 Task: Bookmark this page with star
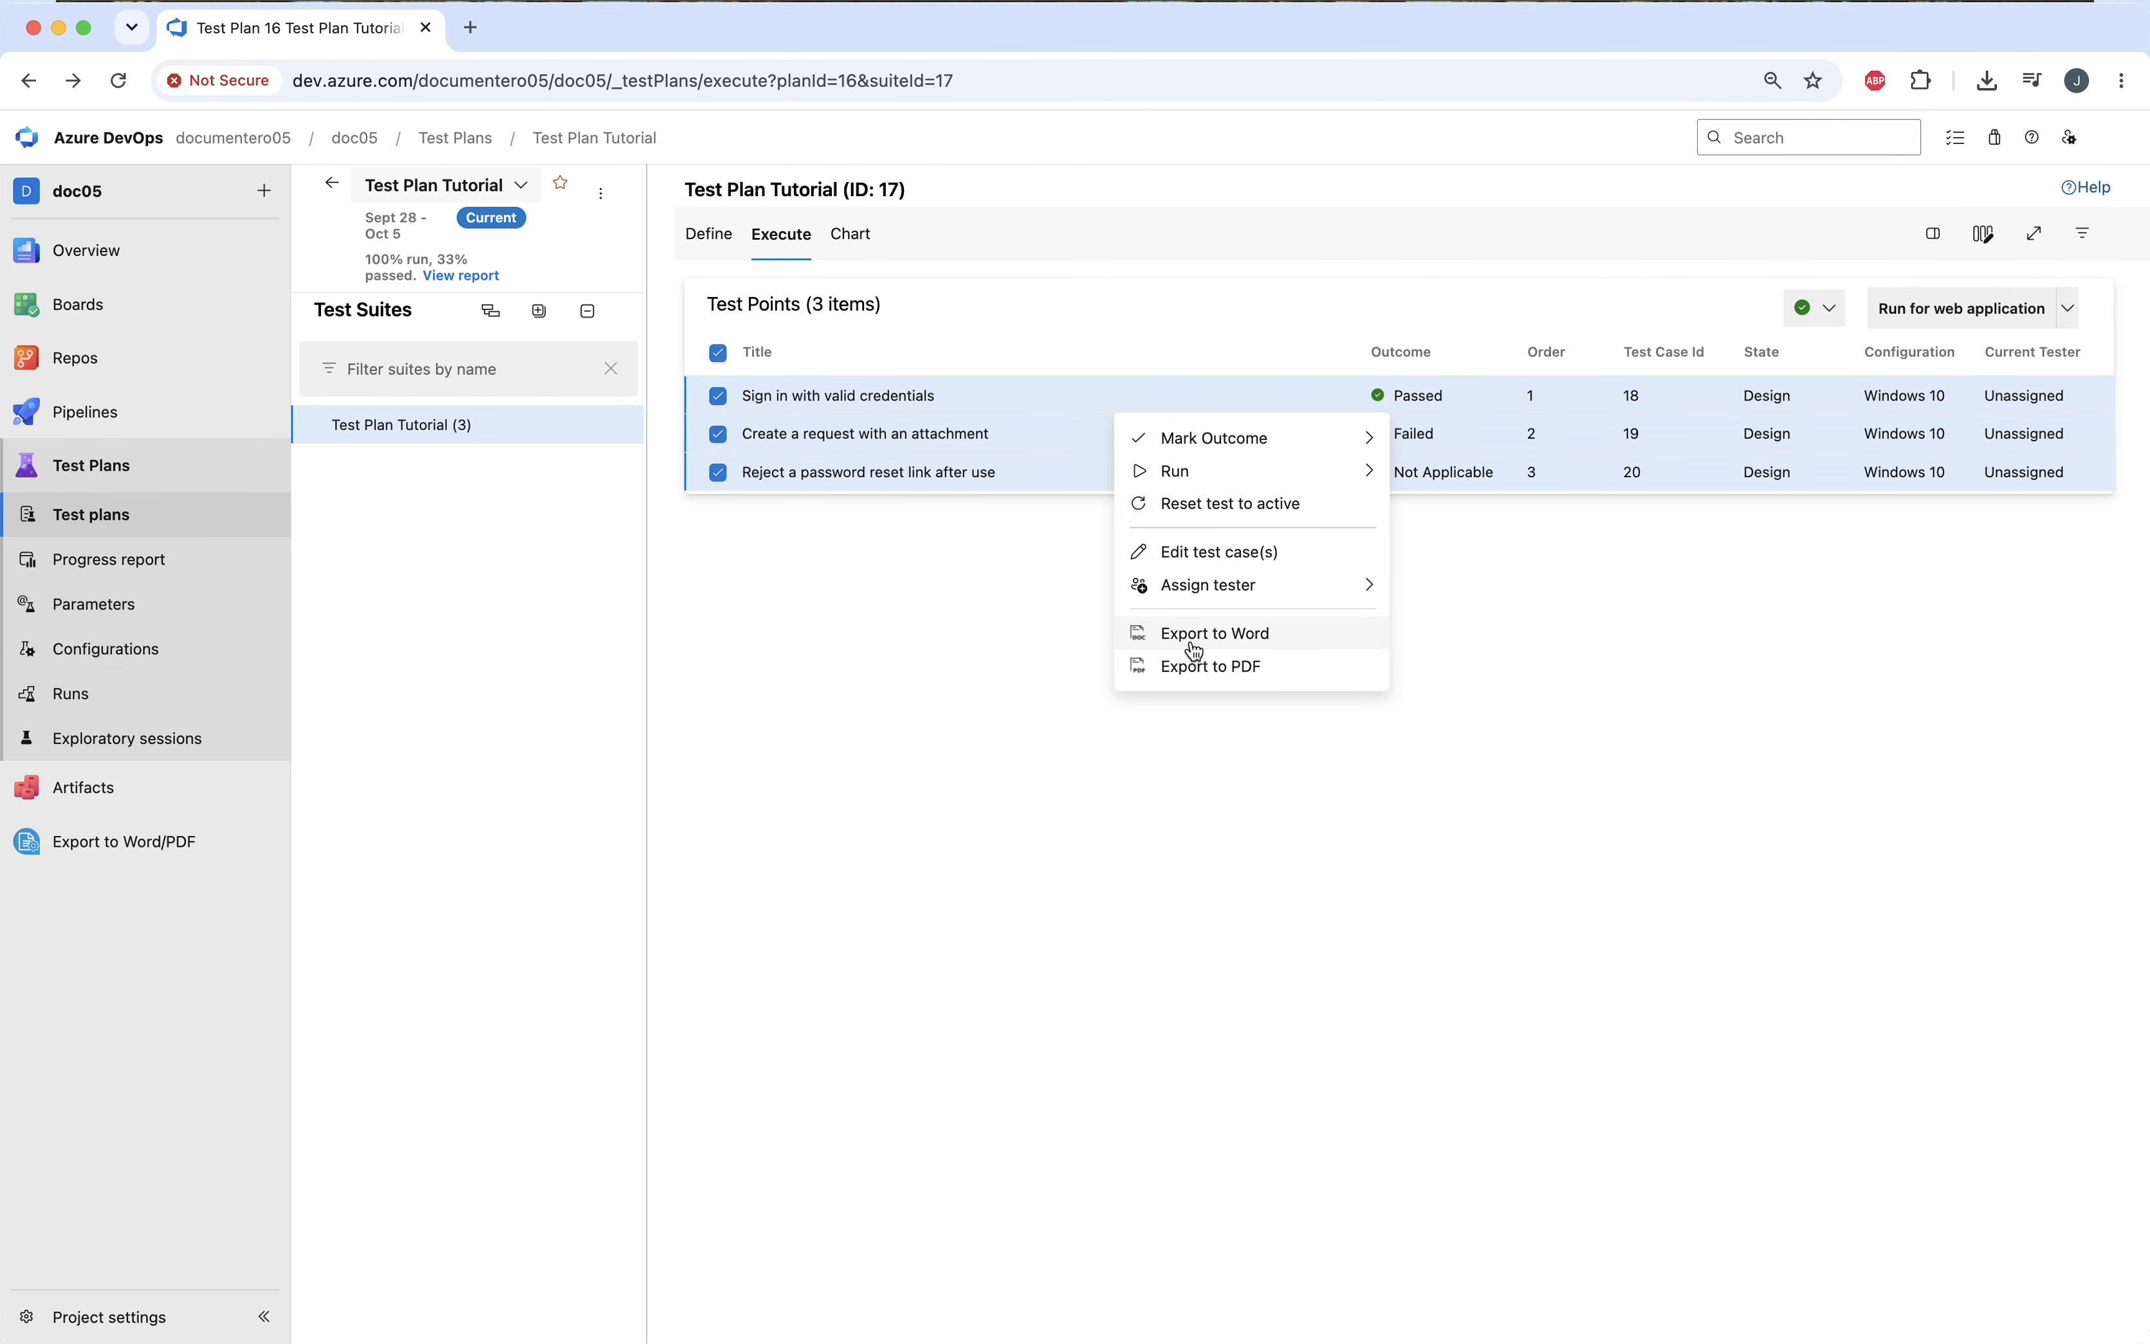[x=1813, y=81]
